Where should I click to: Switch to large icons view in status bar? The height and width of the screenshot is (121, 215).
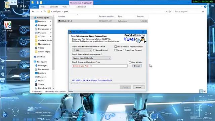click(x=205, y=91)
